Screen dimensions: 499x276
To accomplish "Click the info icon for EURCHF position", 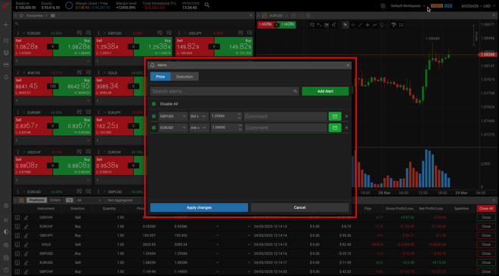I will pyautogui.click(x=17, y=226).
